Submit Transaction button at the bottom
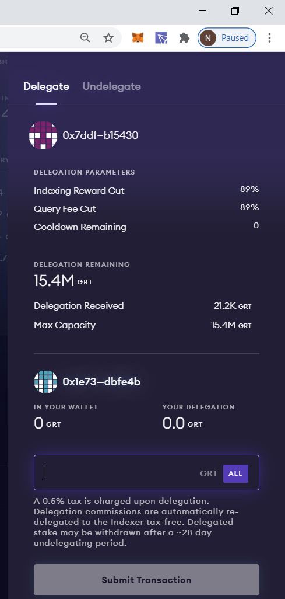 tap(146, 580)
